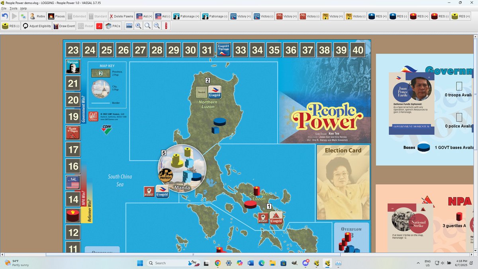Select the Control+Patronage marker on the top track
The width and height of the screenshot is (478, 269).
tap(224, 50)
